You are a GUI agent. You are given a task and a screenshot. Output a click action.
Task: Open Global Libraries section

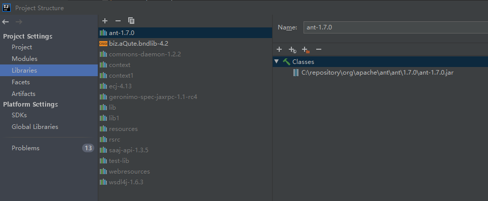point(35,127)
